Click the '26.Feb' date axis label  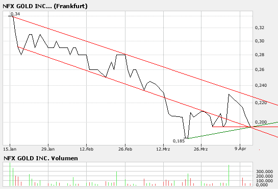tap(125, 149)
